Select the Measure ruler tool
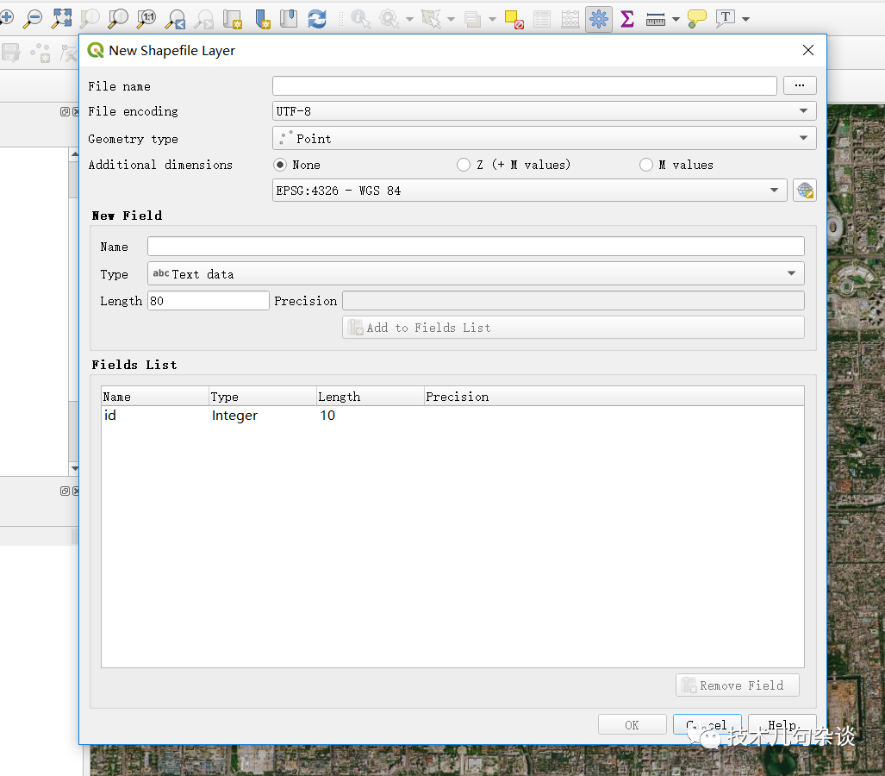This screenshot has height=776, width=885. (x=655, y=18)
